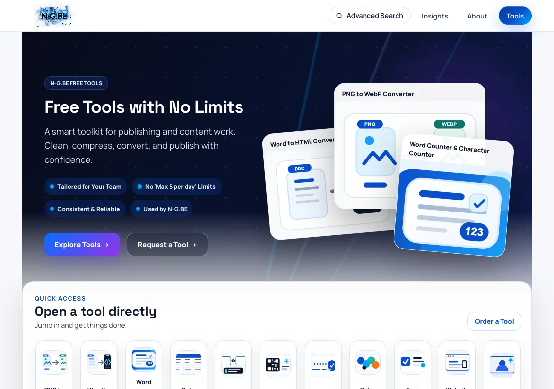This screenshot has height=389, width=554.
Task: Click the Open a tool directly heading
Action: point(95,311)
